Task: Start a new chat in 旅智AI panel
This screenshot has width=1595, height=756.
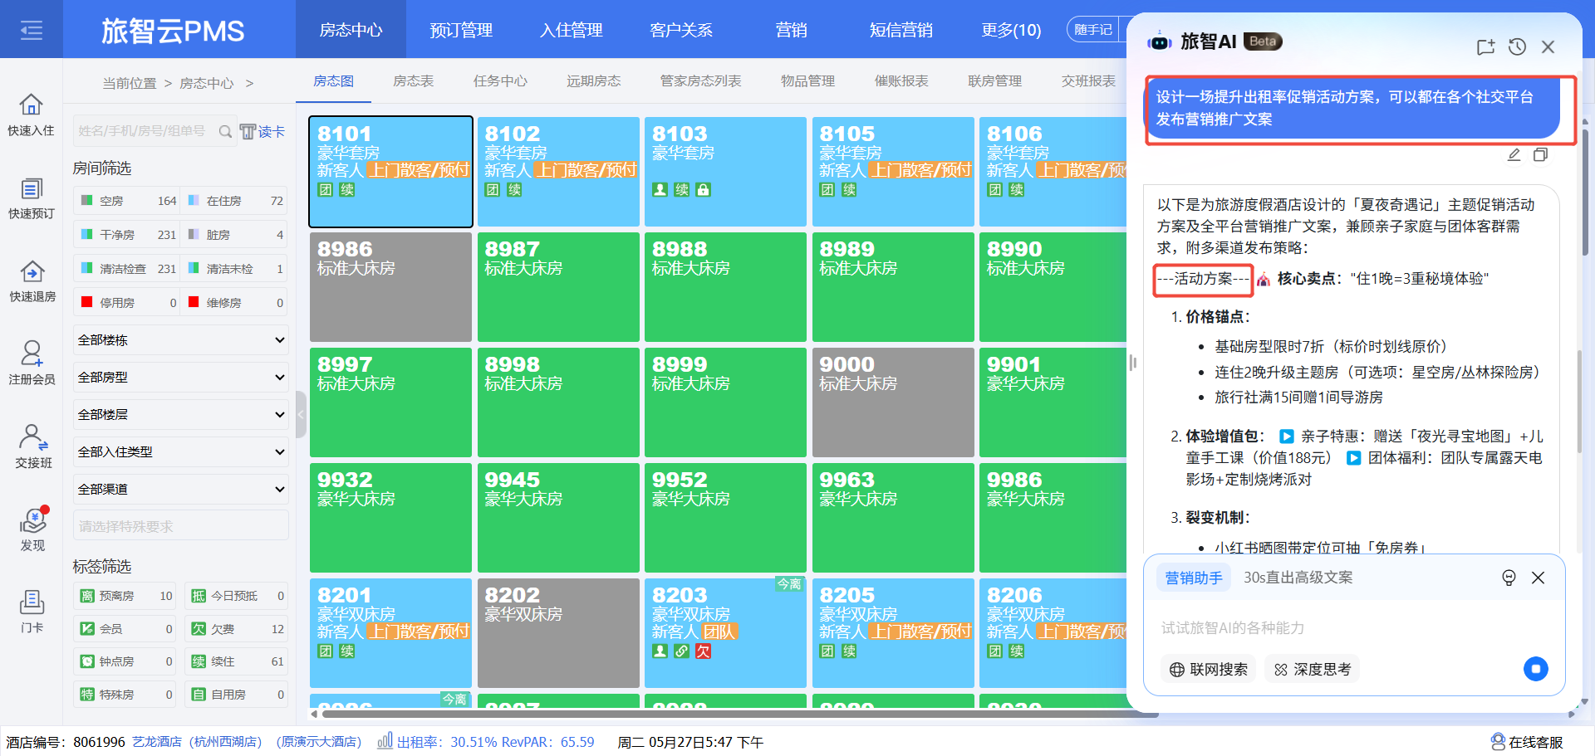Action: [x=1485, y=47]
